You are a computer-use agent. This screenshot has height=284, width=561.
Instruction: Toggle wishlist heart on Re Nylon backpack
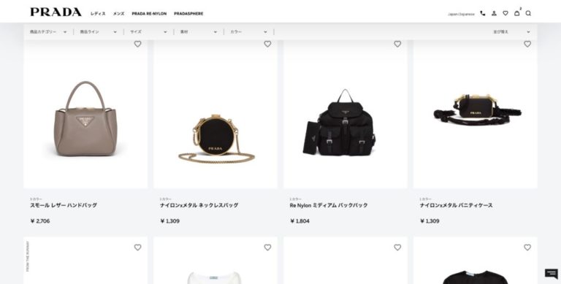(x=397, y=44)
